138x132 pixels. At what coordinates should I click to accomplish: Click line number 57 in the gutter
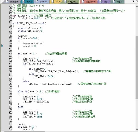(x=10, y=89)
